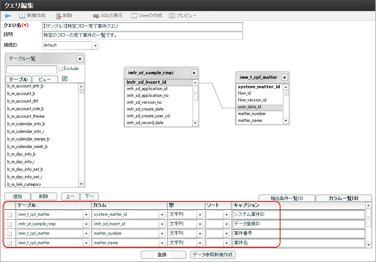Click the Viewの作成 toolbar icon
The image size is (376, 262).
pyautogui.click(x=134, y=16)
